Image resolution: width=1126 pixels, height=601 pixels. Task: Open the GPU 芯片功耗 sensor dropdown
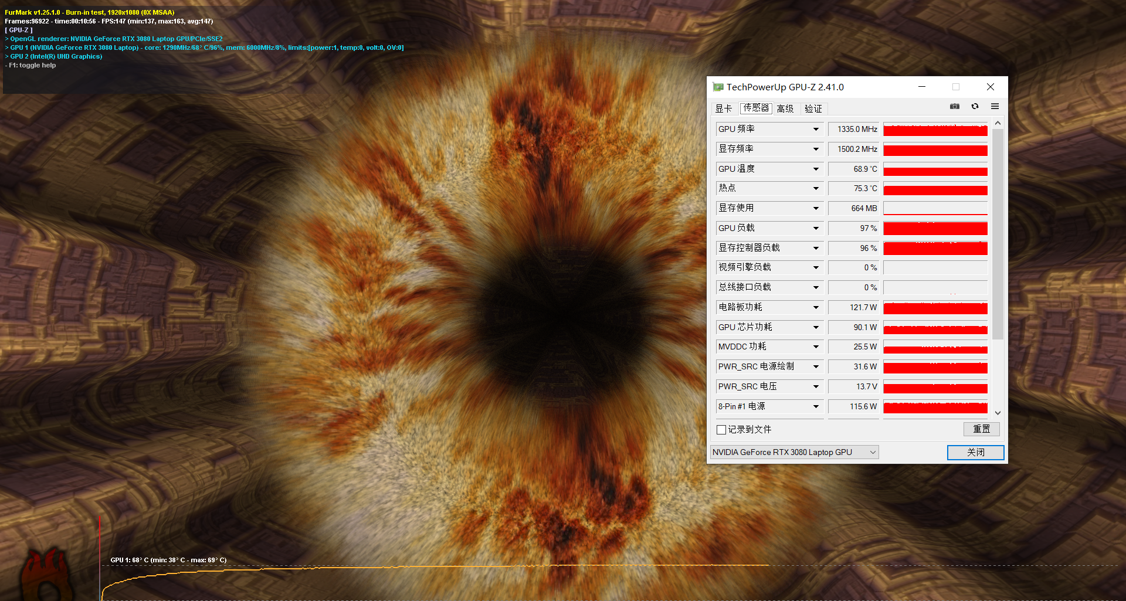816,327
